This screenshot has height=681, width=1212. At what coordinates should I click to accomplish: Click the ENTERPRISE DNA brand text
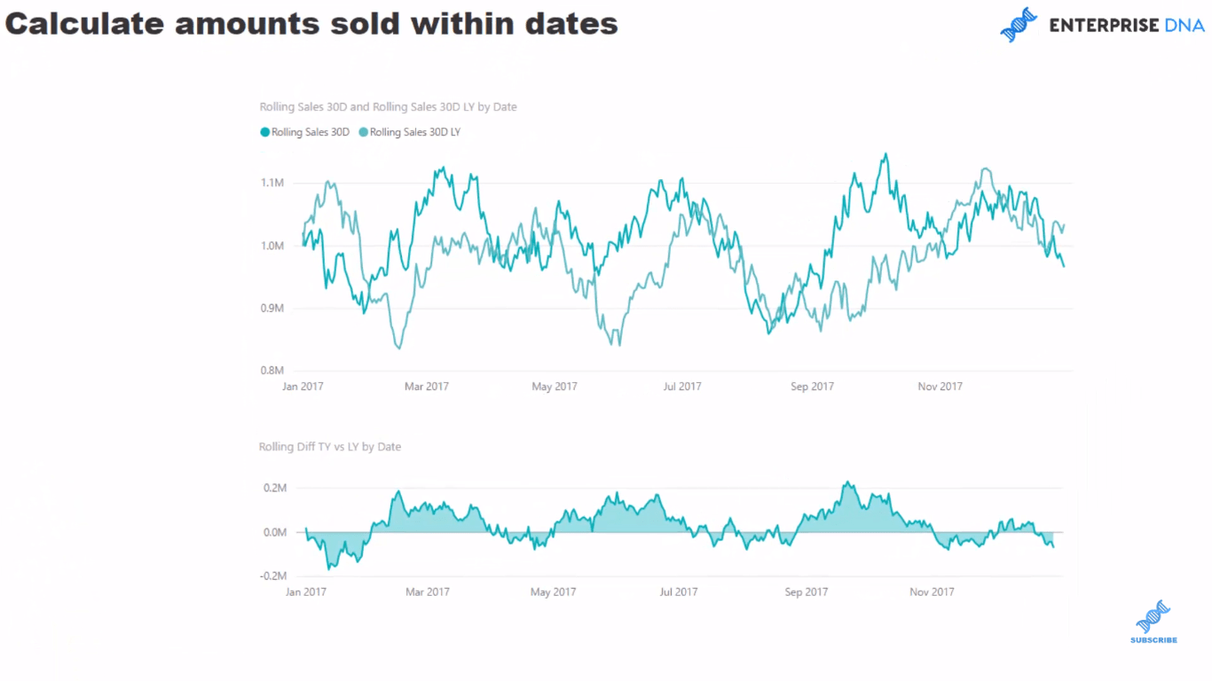pos(1127,26)
